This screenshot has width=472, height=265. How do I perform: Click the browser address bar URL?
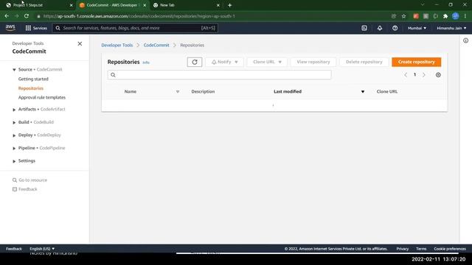(139, 16)
